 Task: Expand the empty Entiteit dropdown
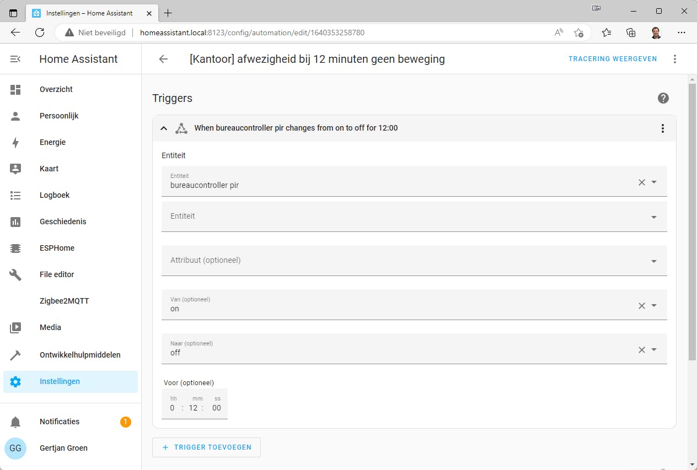654,217
